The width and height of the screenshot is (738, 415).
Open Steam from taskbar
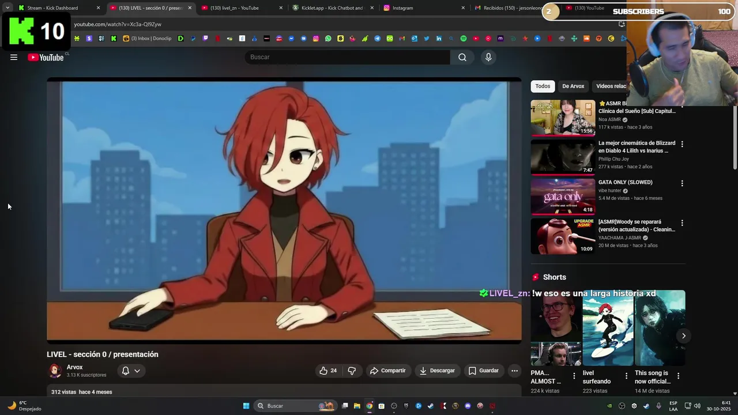pyautogui.click(x=431, y=406)
